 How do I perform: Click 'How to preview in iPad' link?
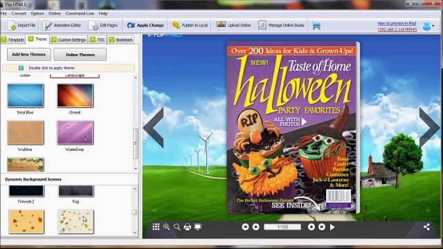(x=397, y=23)
